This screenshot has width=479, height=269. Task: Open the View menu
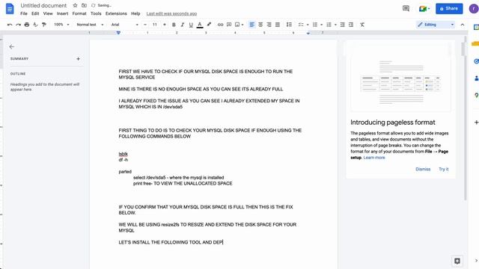point(48,13)
